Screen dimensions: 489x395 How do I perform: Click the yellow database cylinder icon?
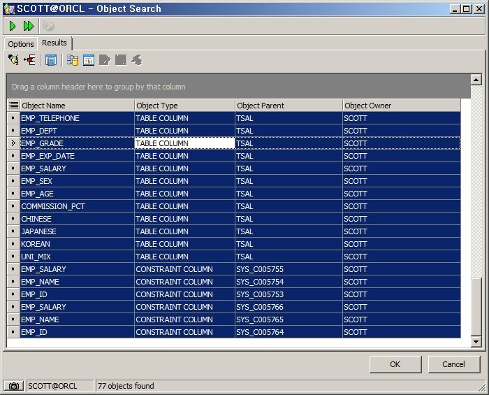72,60
